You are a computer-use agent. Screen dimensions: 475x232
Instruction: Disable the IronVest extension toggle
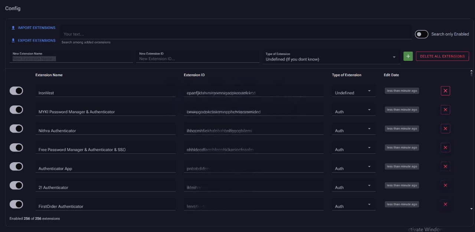tap(16, 91)
